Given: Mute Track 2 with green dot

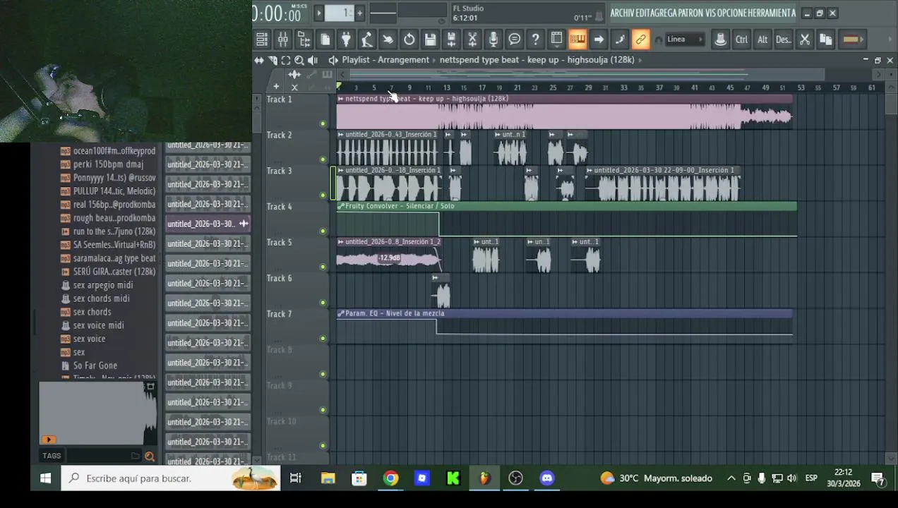Looking at the screenshot, I should pos(323,159).
